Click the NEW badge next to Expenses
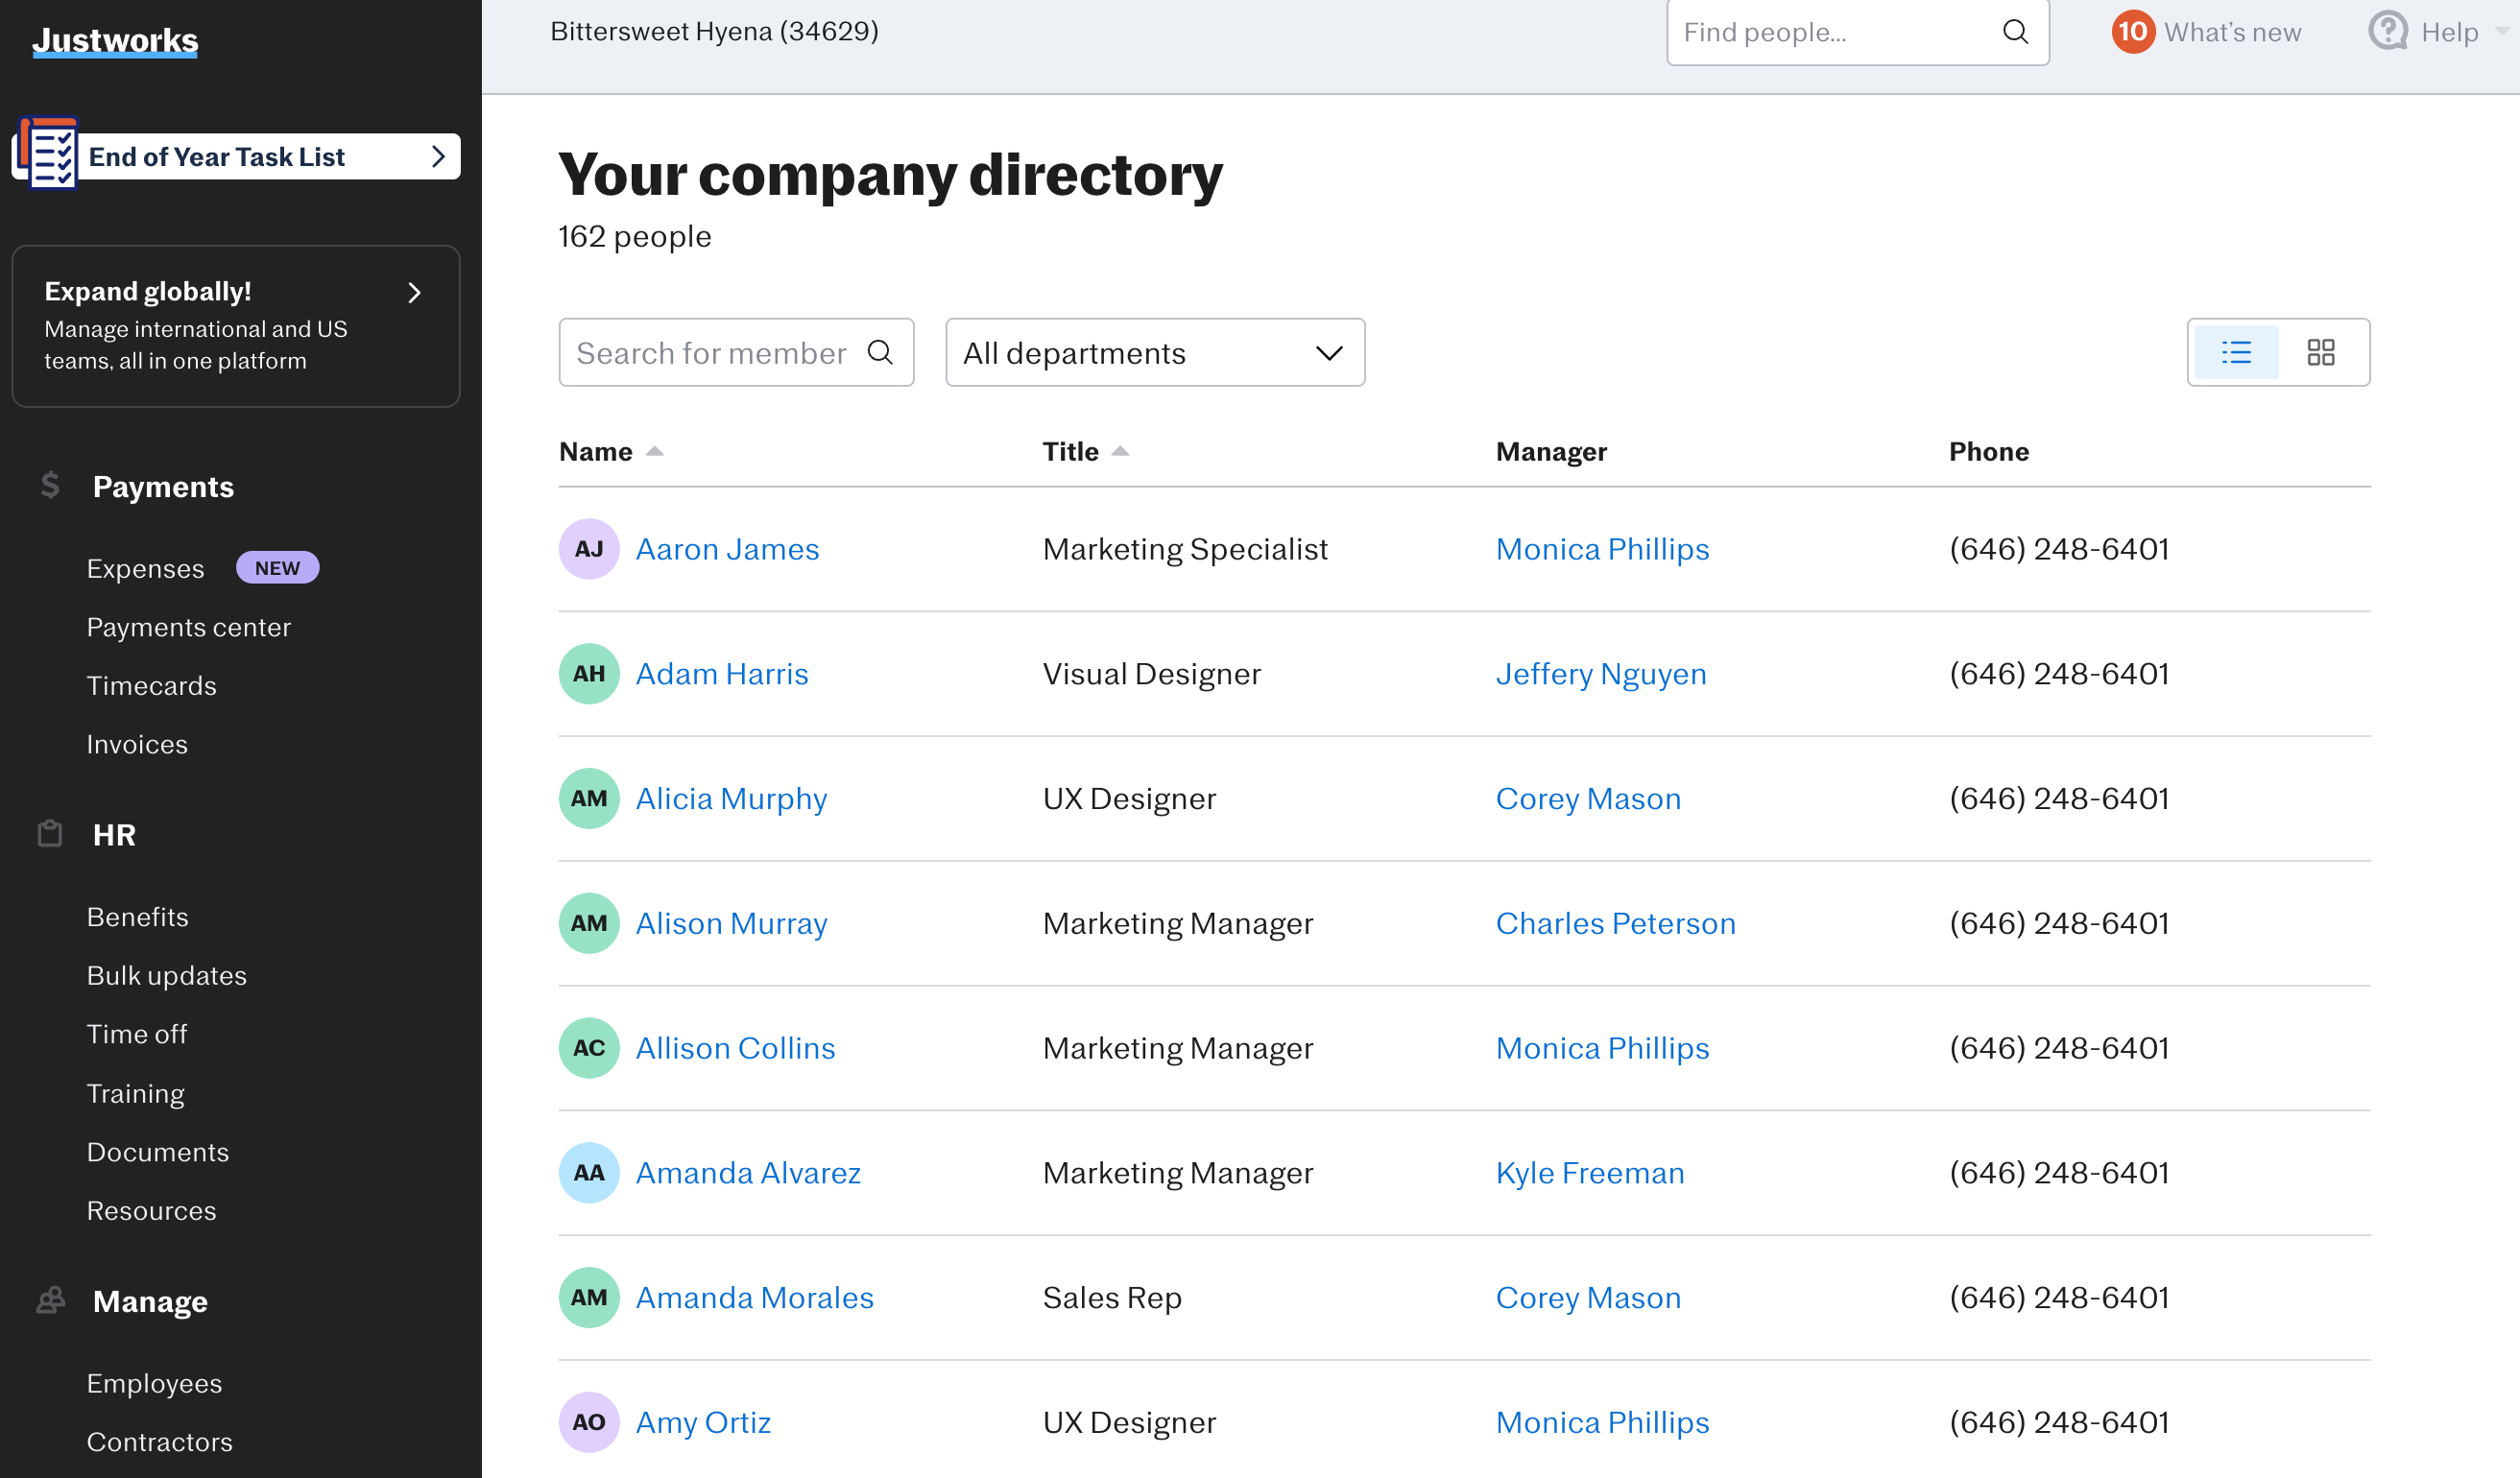2520x1478 pixels. pyautogui.click(x=277, y=567)
